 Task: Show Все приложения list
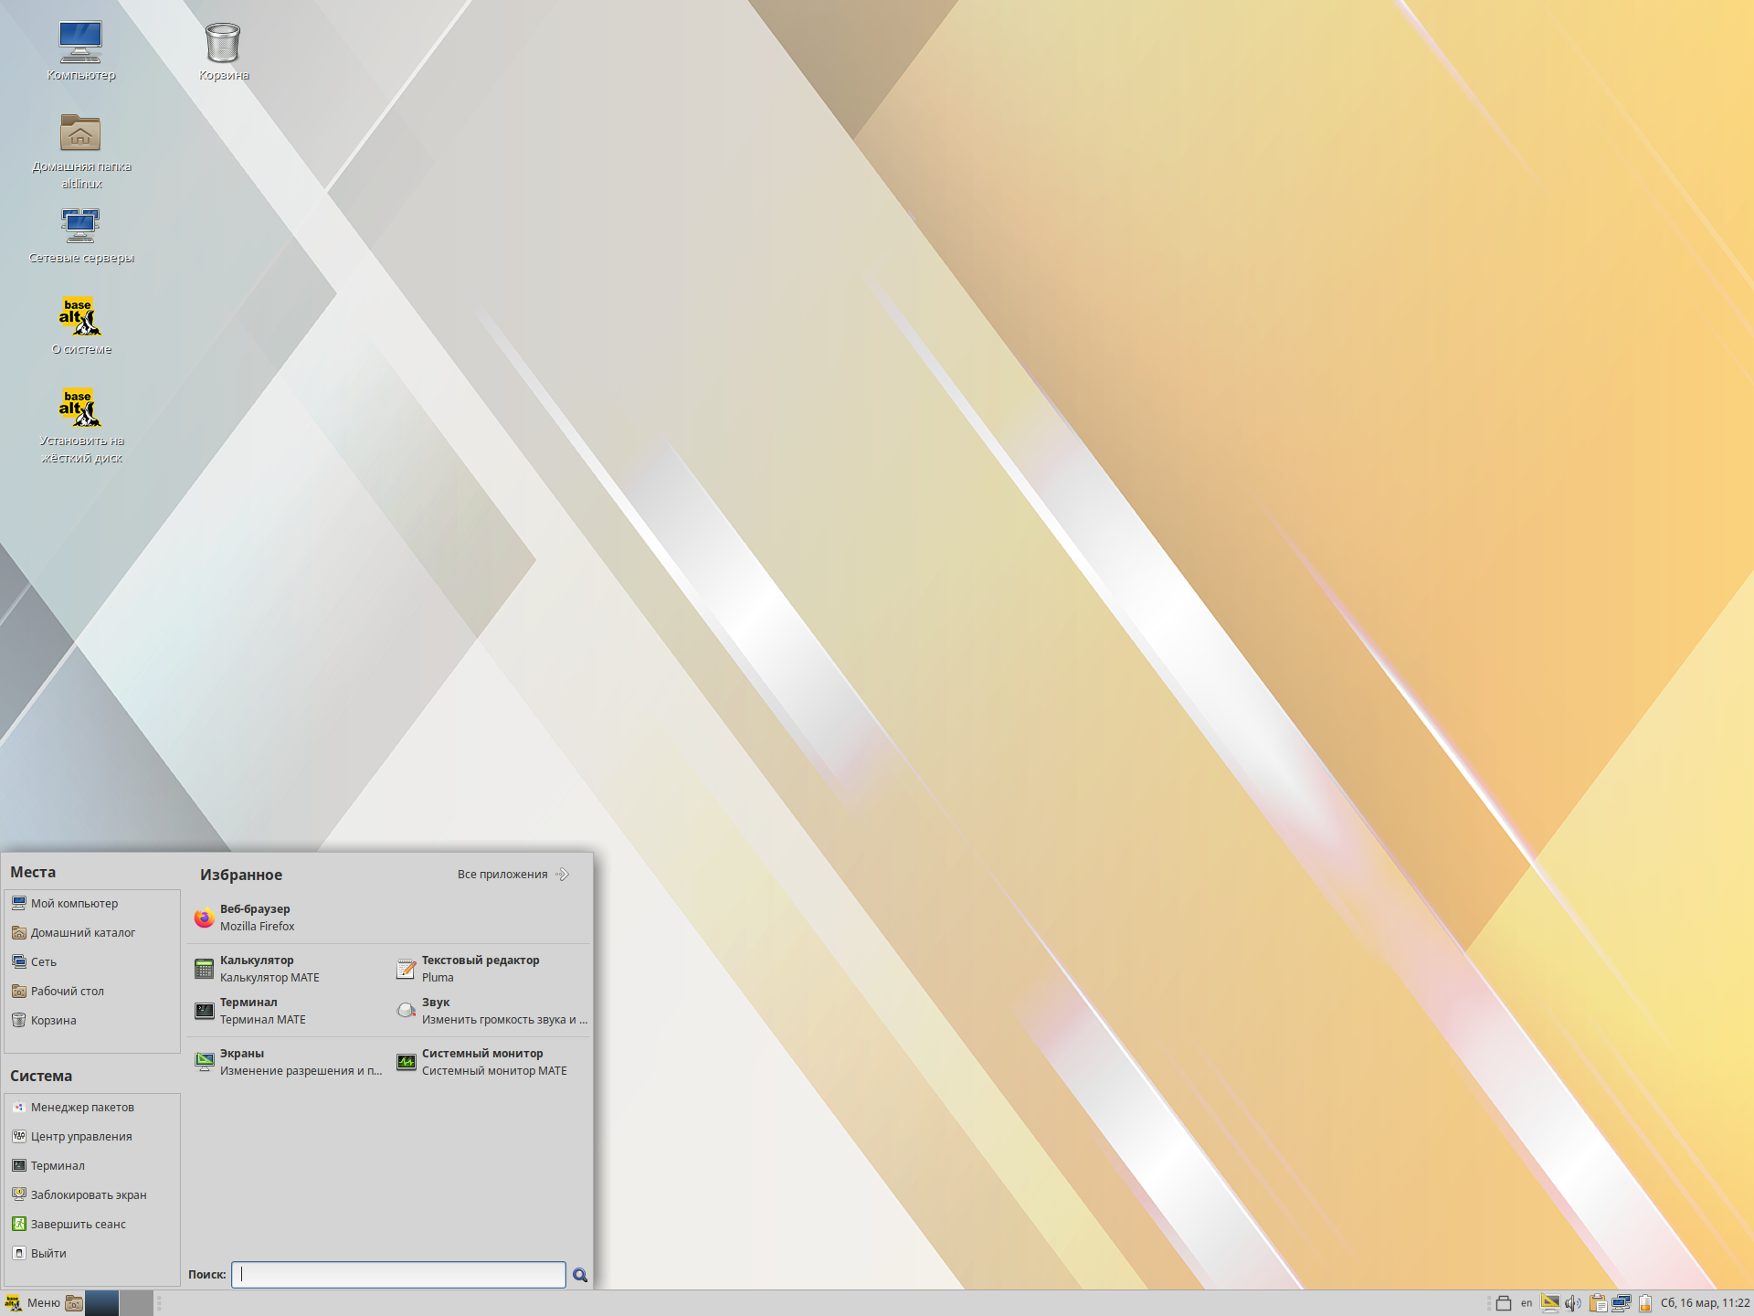[x=512, y=875]
